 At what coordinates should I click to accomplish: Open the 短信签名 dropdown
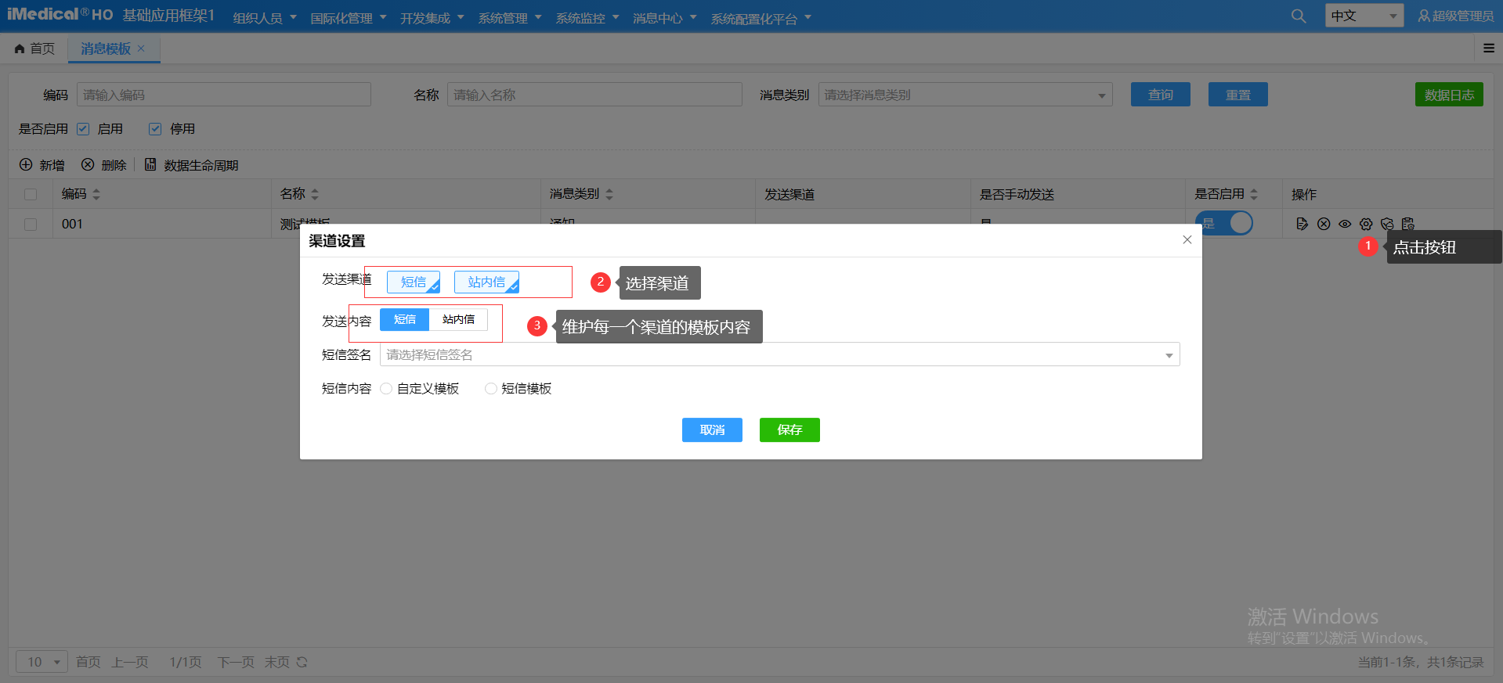coord(779,355)
